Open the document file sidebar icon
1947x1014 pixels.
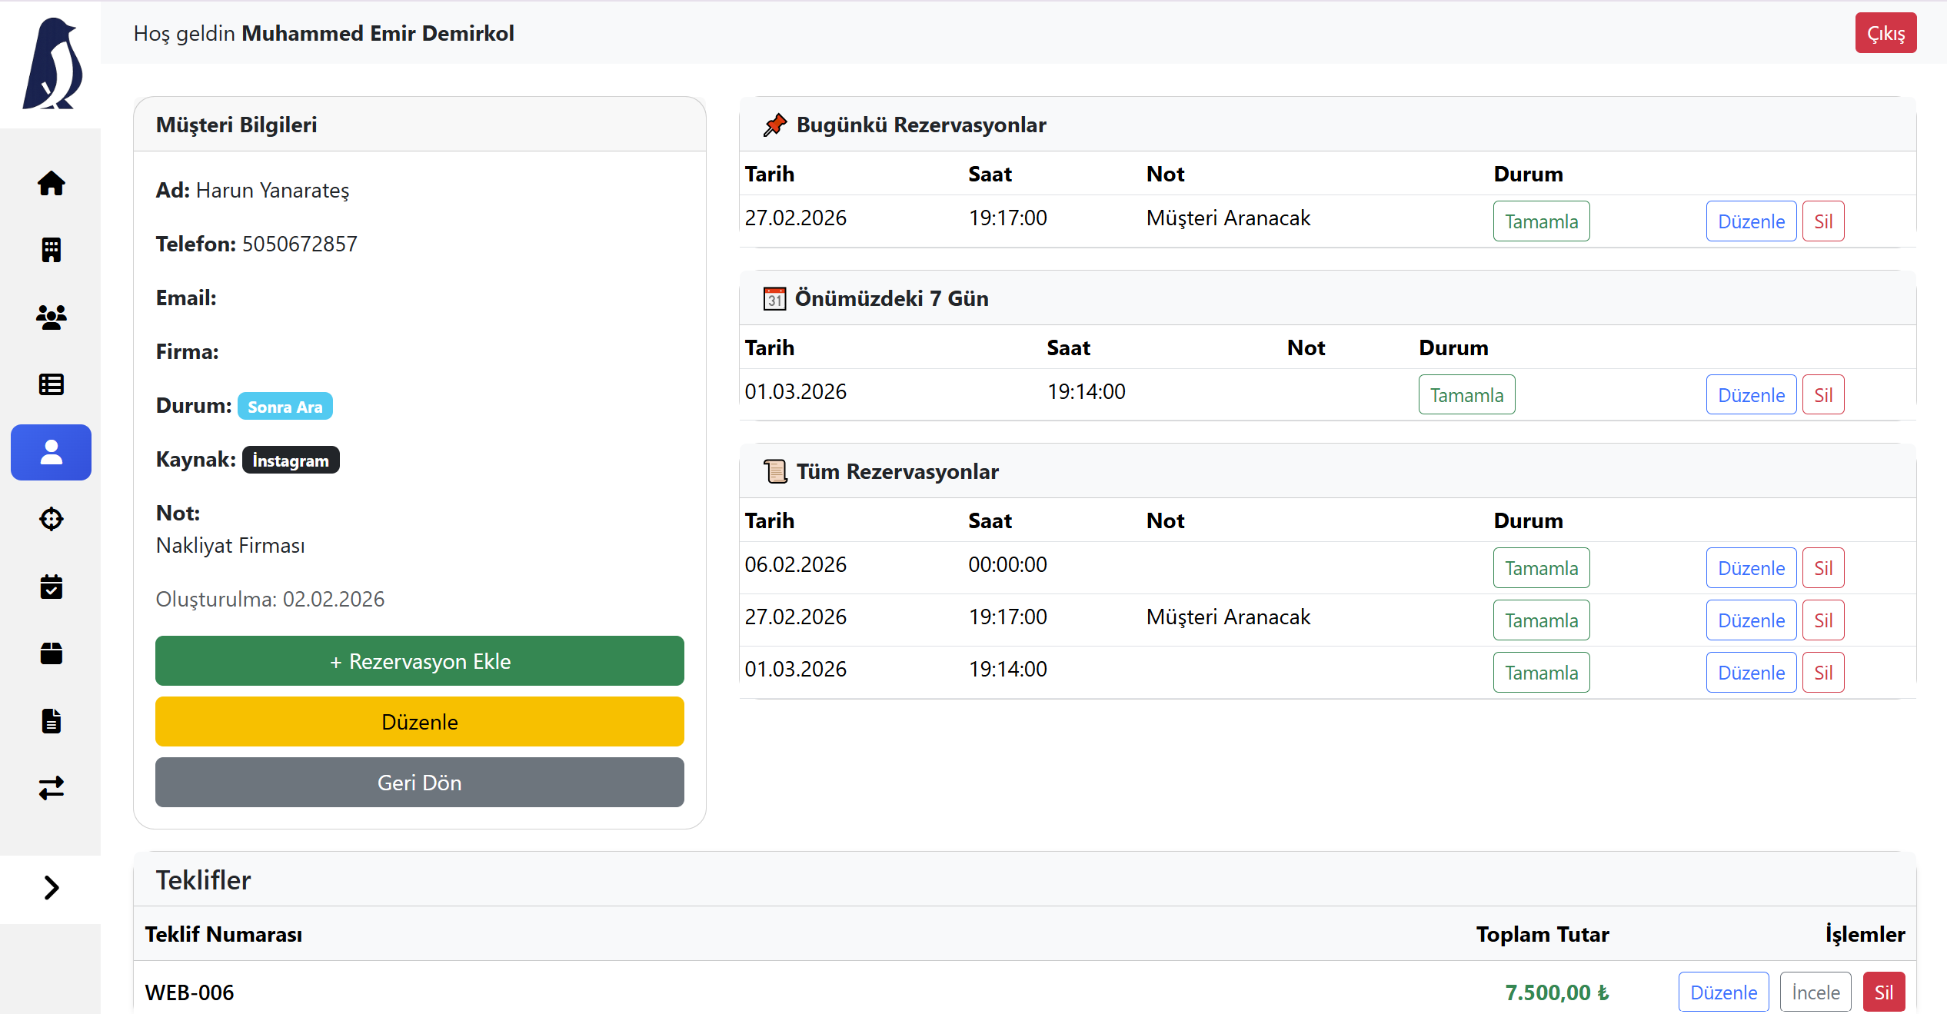[51, 721]
